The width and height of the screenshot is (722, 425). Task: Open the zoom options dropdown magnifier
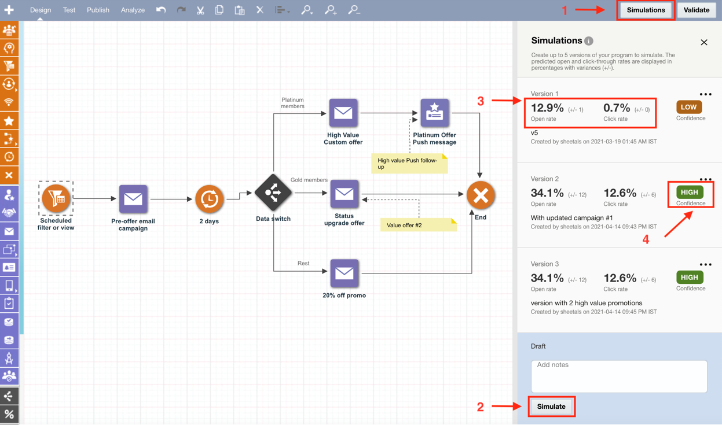[307, 10]
